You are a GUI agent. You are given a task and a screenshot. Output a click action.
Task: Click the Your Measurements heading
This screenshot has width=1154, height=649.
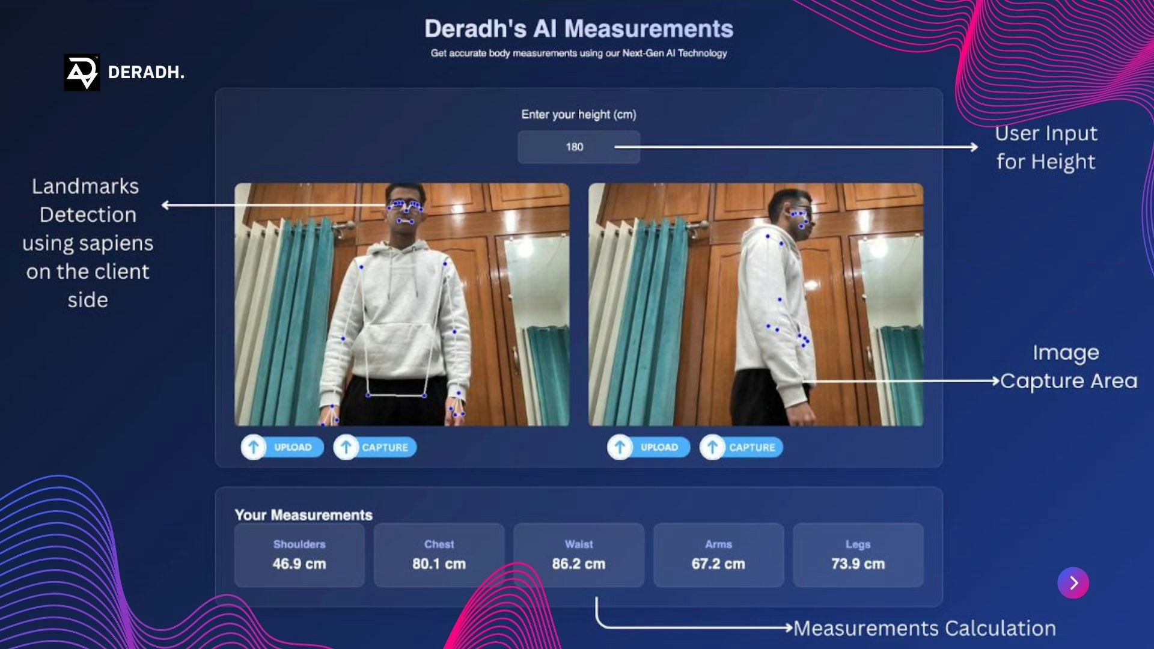click(304, 515)
